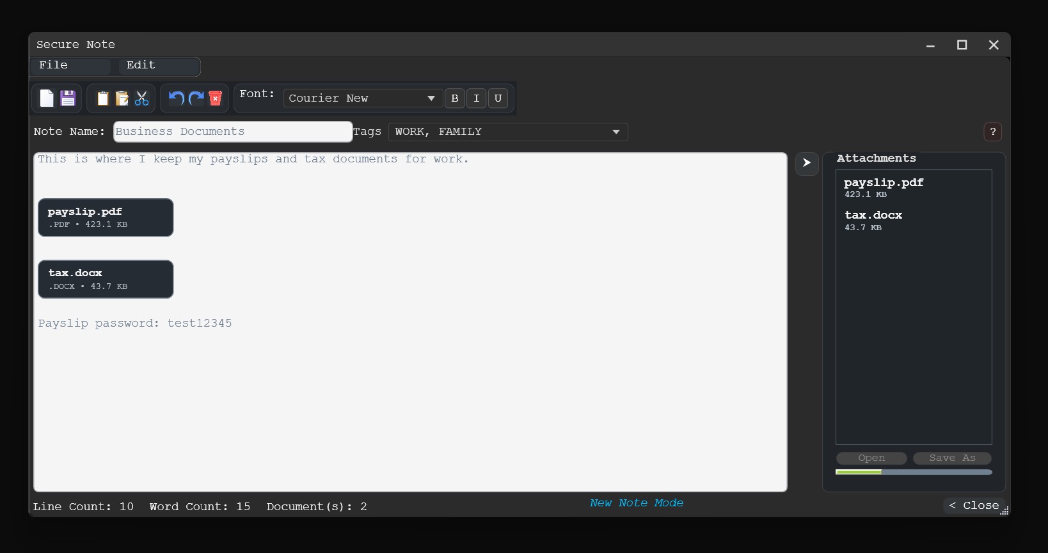Click the first line about payslips and tax documents
The height and width of the screenshot is (553, 1048).
click(253, 159)
